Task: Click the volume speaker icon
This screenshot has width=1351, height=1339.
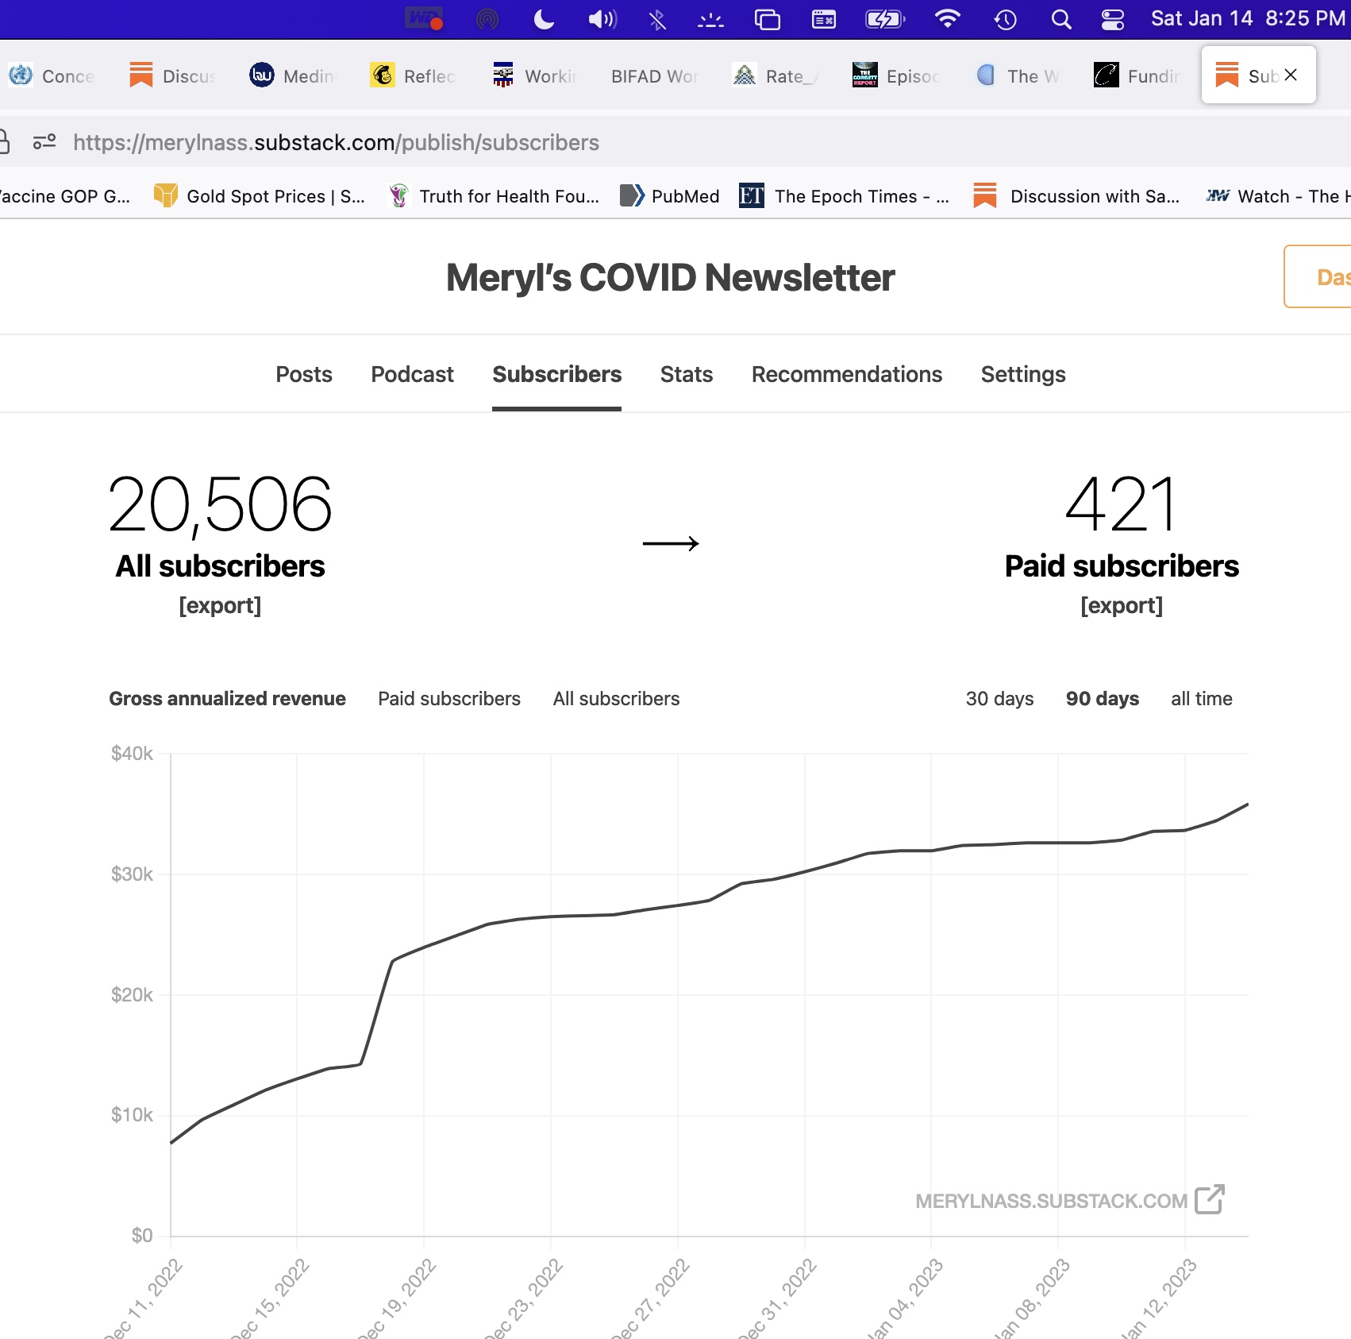Action: point(602,19)
